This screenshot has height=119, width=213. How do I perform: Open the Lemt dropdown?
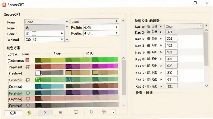tap(95, 21)
